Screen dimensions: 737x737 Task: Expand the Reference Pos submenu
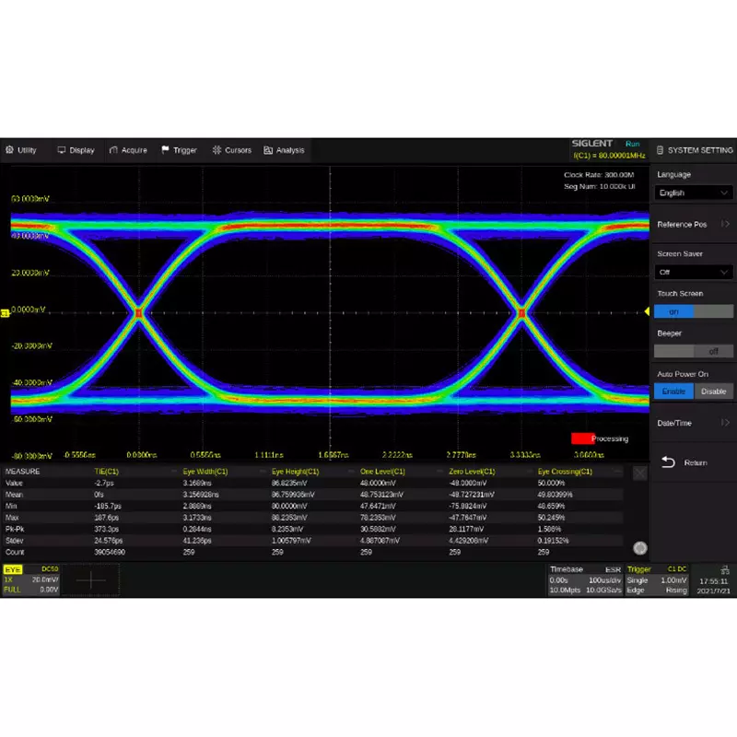click(694, 224)
